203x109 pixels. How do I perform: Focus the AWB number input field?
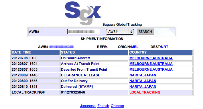point(84,31)
